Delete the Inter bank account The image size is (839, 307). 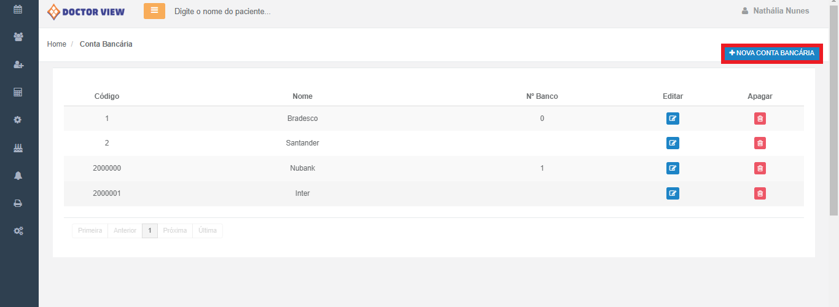pyautogui.click(x=760, y=193)
